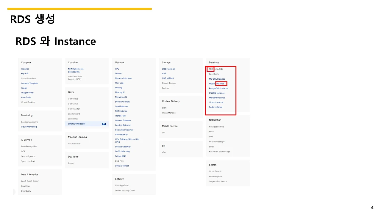The width and height of the screenshot is (381, 214).
Task: Select Traffic Mirroring
Action: click(122, 152)
